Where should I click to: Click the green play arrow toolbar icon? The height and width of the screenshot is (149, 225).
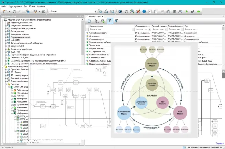tap(187, 11)
